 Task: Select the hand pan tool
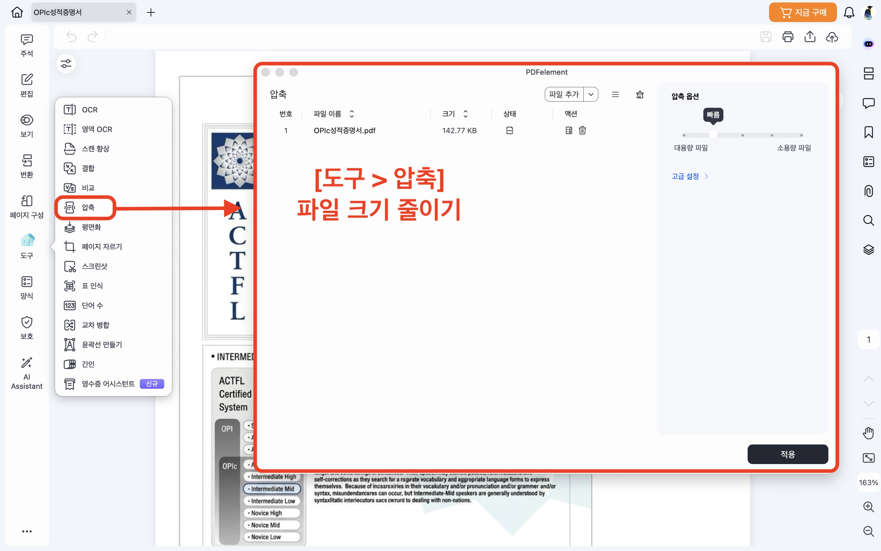(869, 433)
